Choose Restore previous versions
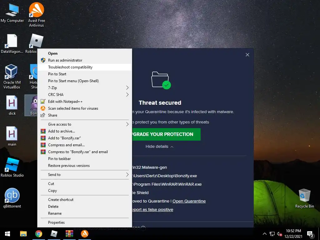Viewport: 320px width, 240px height. click(x=85, y=166)
